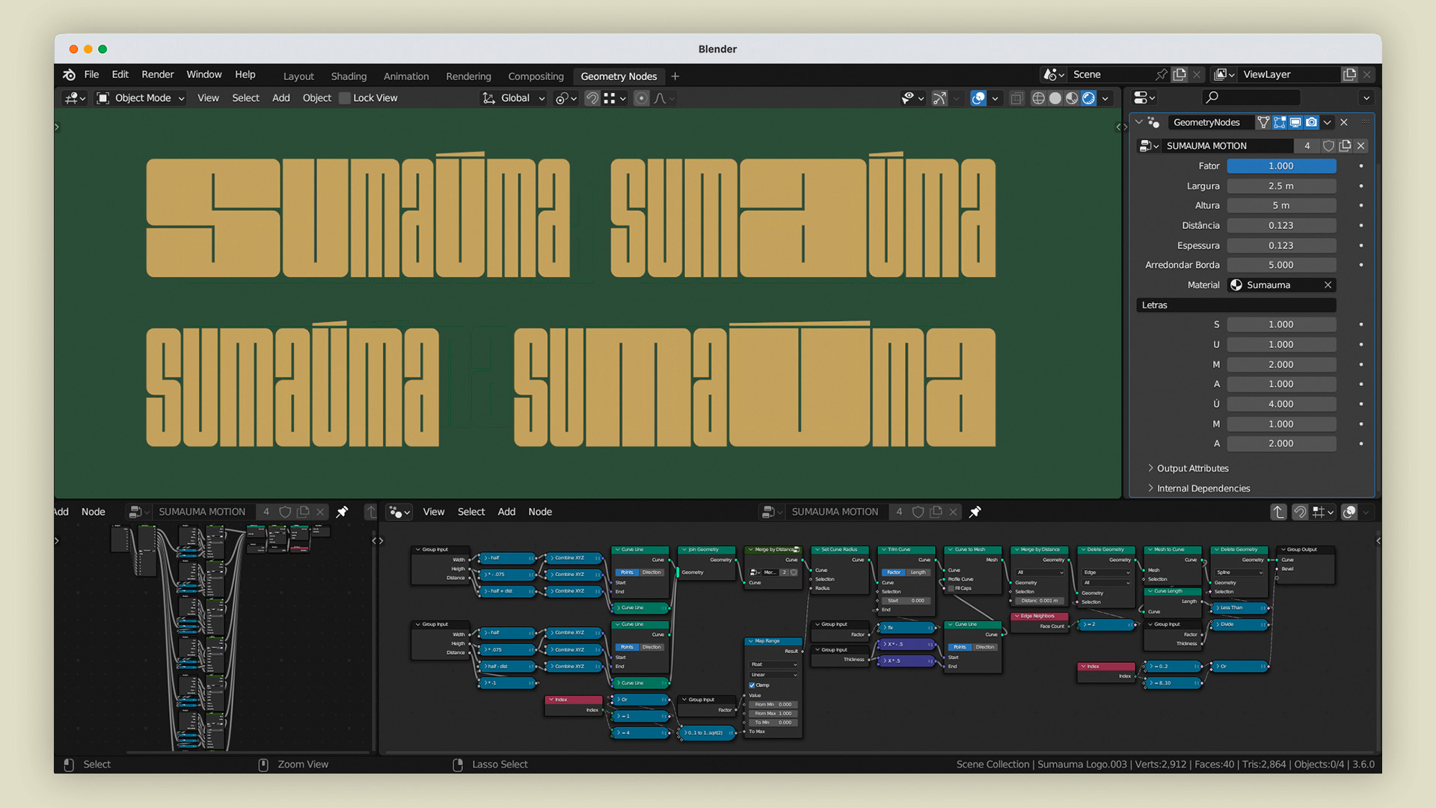This screenshot has height=808, width=1436.
Task: Toggle GeometryNodes modifier viewport display
Action: 1295,123
